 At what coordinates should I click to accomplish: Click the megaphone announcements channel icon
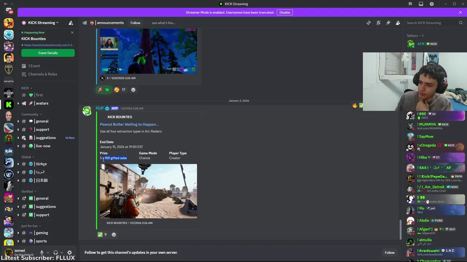click(x=84, y=23)
